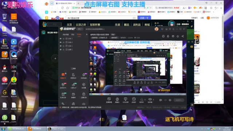The image size is (233, 131).
Task: Lock the 文本 3 source layer
Action: 63,42
